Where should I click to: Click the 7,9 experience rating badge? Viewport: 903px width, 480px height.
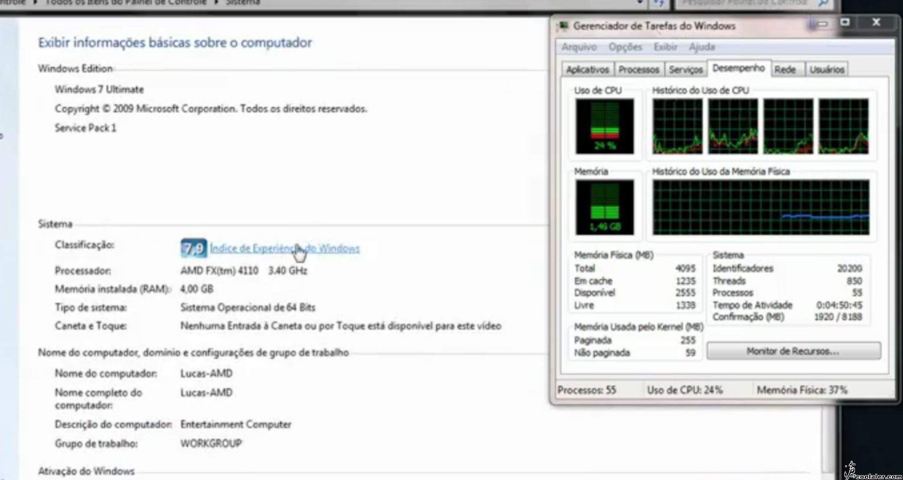pos(194,248)
